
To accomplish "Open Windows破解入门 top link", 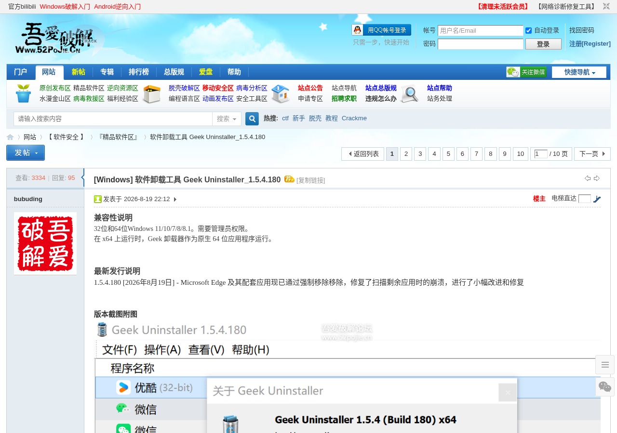I will pyautogui.click(x=65, y=7).
